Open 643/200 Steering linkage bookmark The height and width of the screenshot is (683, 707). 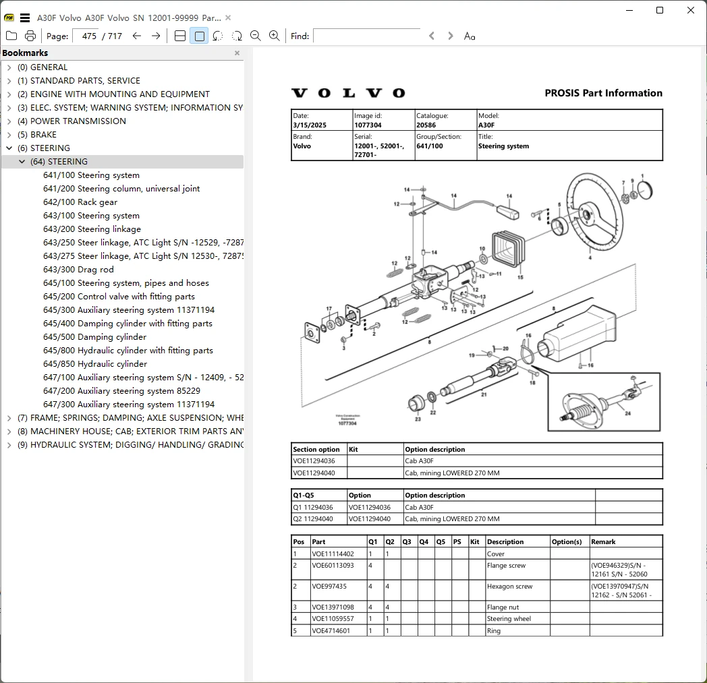pyautogui.click(x=92, y=229)
